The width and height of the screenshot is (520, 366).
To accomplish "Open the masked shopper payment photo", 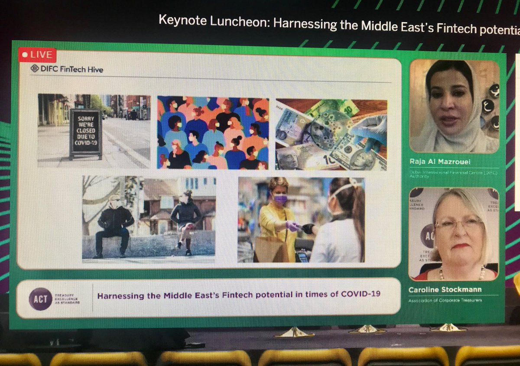I will [301, 220].
